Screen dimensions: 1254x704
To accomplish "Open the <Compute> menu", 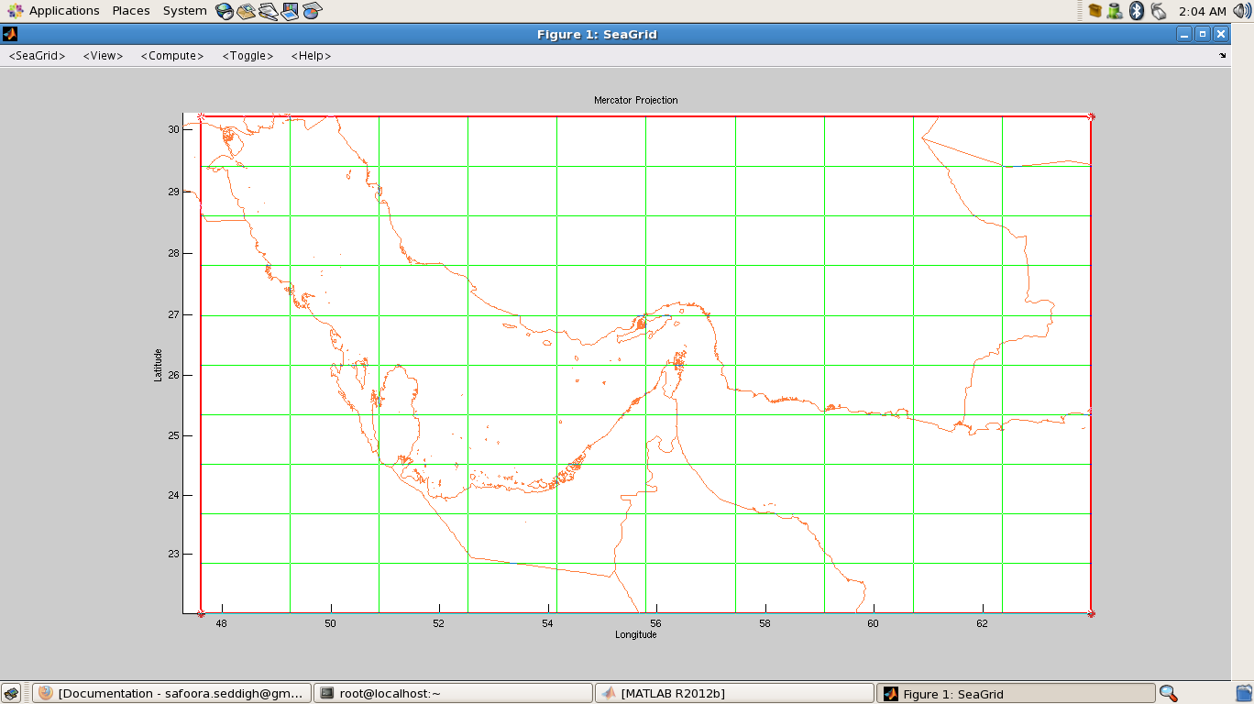I will point(172,56).
